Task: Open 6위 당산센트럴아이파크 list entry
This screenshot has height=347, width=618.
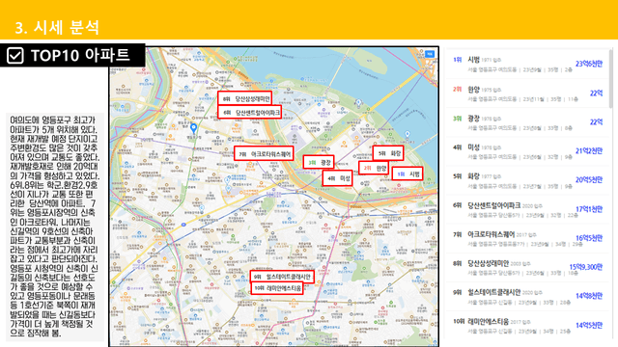Action: [x=528, y=210]
